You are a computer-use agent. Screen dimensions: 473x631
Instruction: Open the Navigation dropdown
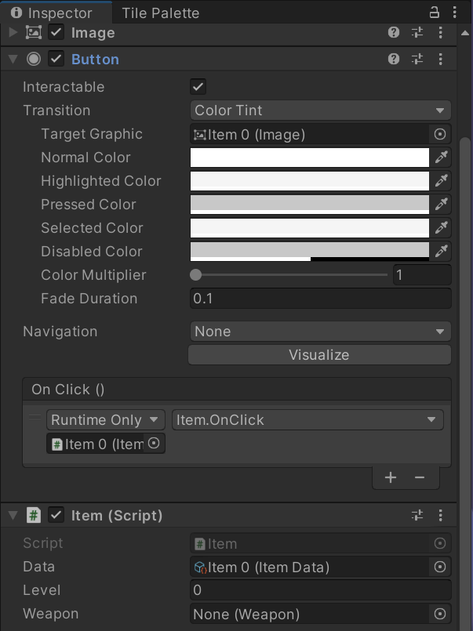[x=321, y=332]
